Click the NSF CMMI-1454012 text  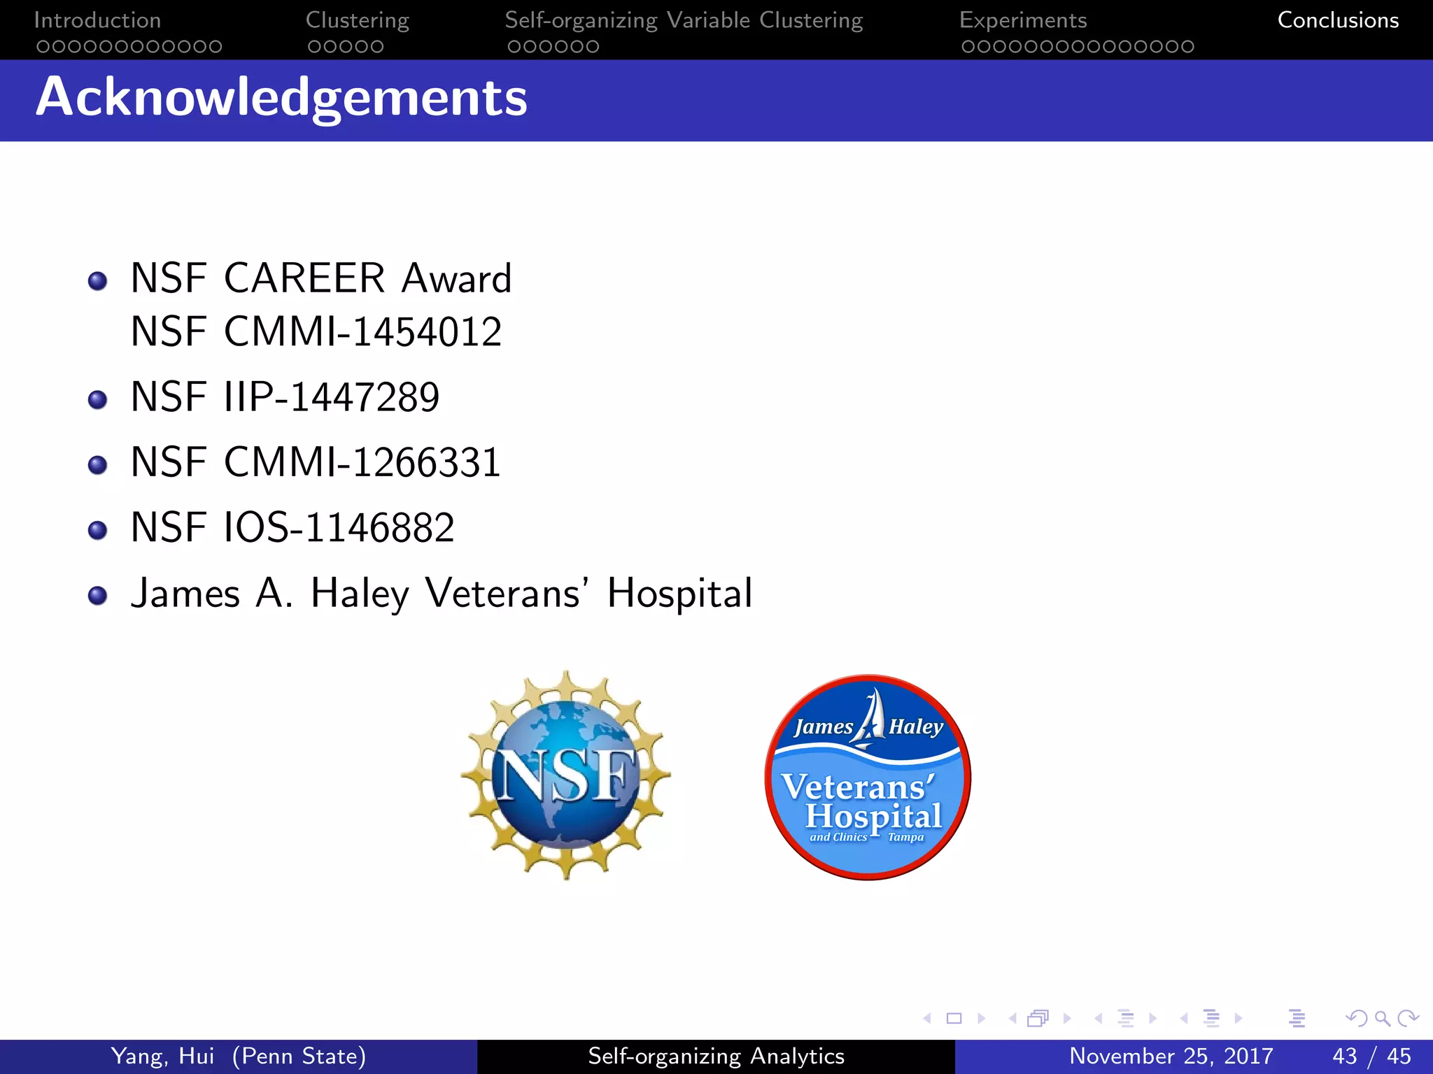click(x=316, y=331)
